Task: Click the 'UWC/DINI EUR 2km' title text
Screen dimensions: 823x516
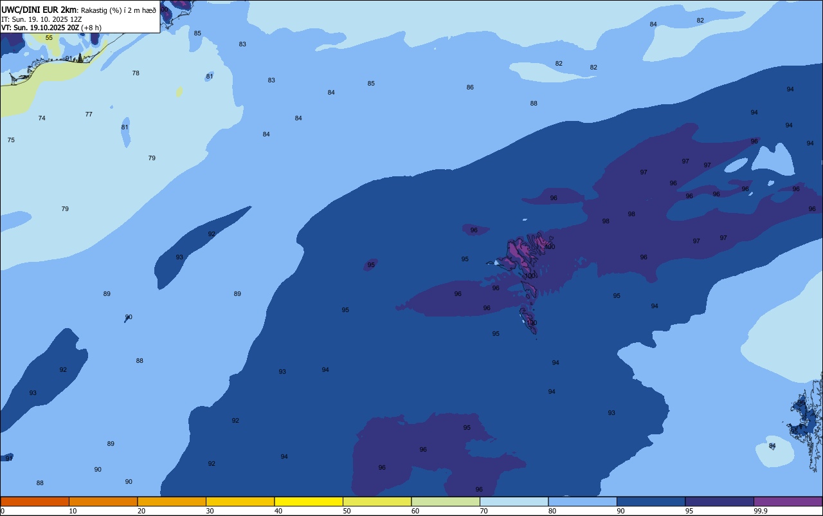Action: tap(39, 10)
